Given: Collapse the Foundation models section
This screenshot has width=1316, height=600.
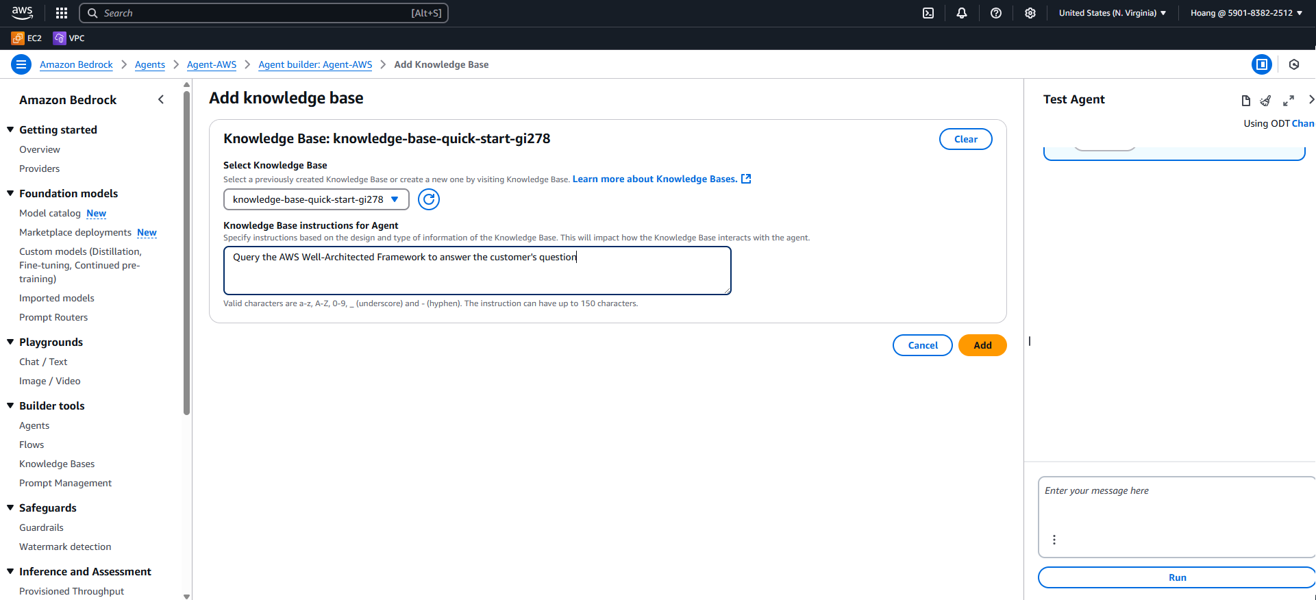Looking at the screenshot, I should [x=10, y=193].
